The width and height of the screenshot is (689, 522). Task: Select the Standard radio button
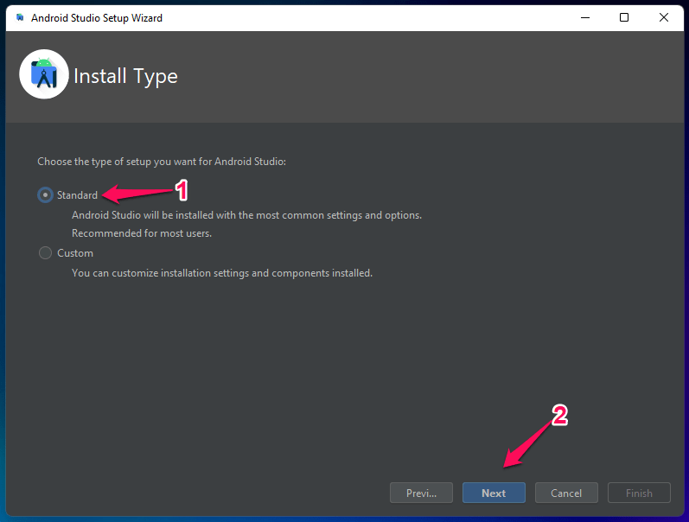pyautogui.click(x=45, y=195)
